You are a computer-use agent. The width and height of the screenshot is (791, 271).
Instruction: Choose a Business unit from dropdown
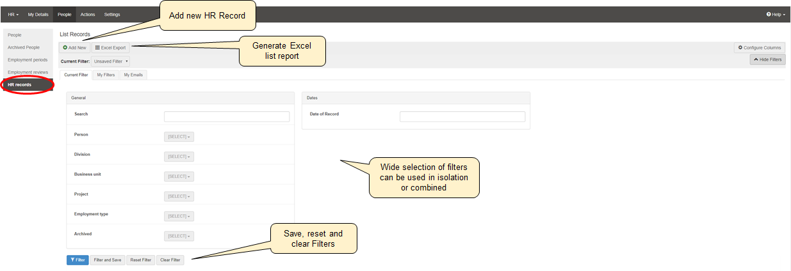tap(179, 176)
